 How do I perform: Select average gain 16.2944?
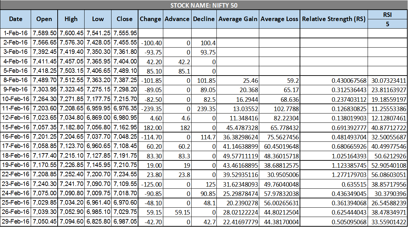pos(238,99)
